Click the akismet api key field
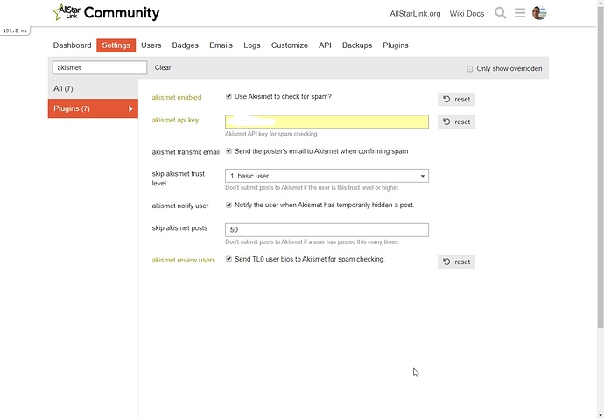Image resolution: width=604 pixels, height=419 pixels. click(x=327, y=122)
